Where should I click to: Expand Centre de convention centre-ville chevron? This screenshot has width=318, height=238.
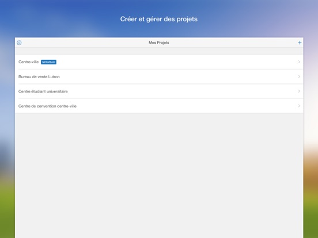299,106
